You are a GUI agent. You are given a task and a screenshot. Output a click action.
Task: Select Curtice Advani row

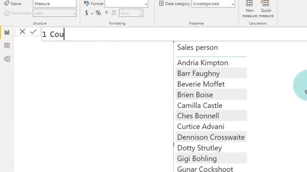click(211, 127)
